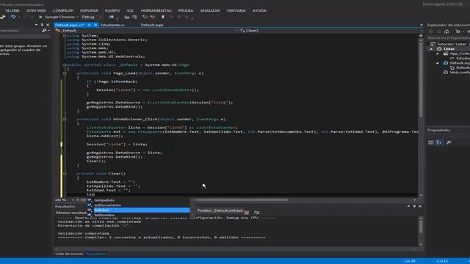Switch to the Estudiante.cs tab
The image size is (470, 264).
112,25
